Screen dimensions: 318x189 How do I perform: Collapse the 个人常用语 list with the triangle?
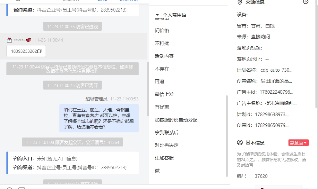[x=157, y=15]
